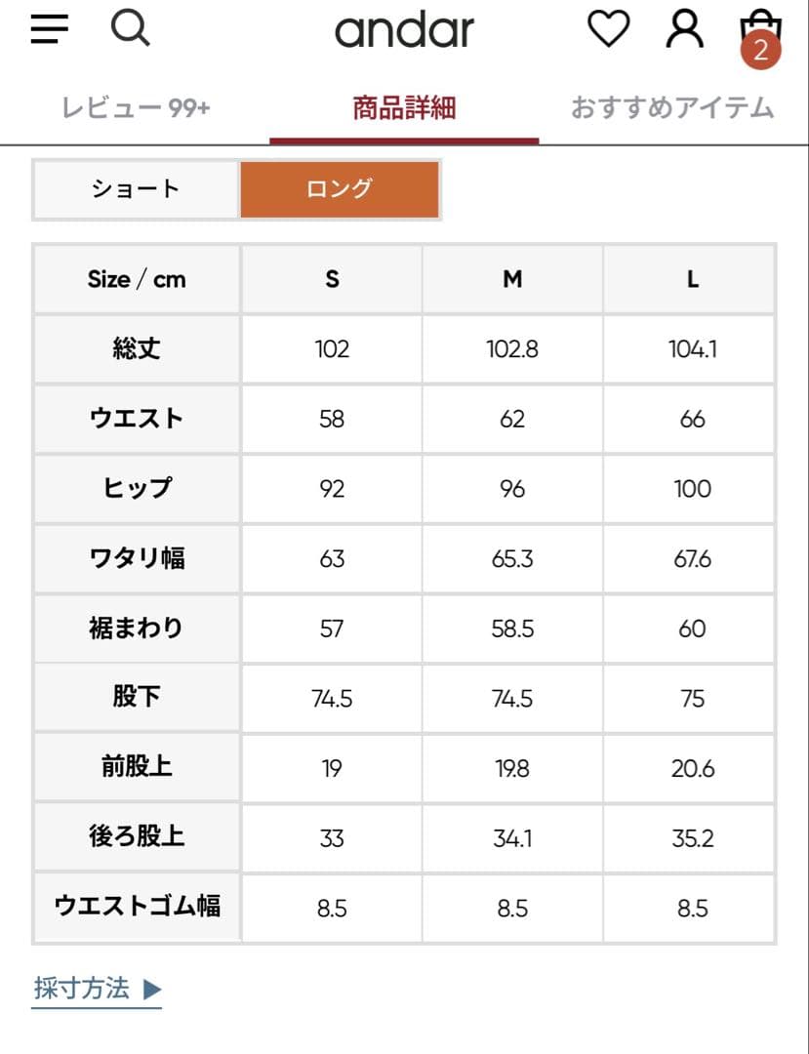Open the hamburger navigation menu

click(x=47, y=27)
